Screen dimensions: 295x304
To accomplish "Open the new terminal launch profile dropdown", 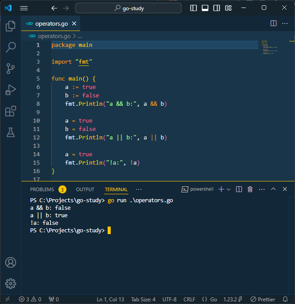I will 229,189.
